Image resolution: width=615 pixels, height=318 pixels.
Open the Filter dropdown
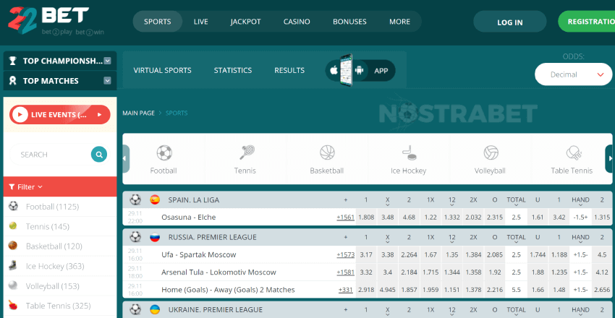[x=25, y=186]
